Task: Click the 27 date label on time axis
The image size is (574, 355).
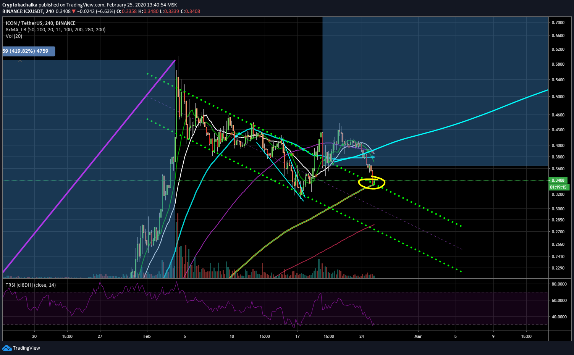Action: point(100,336)
